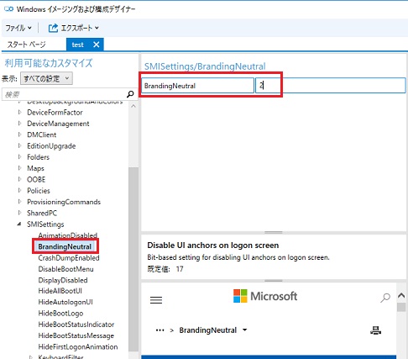Click the breadcrumb ellipsis in docs pane
408x359 pixels.
coord(160,330)
